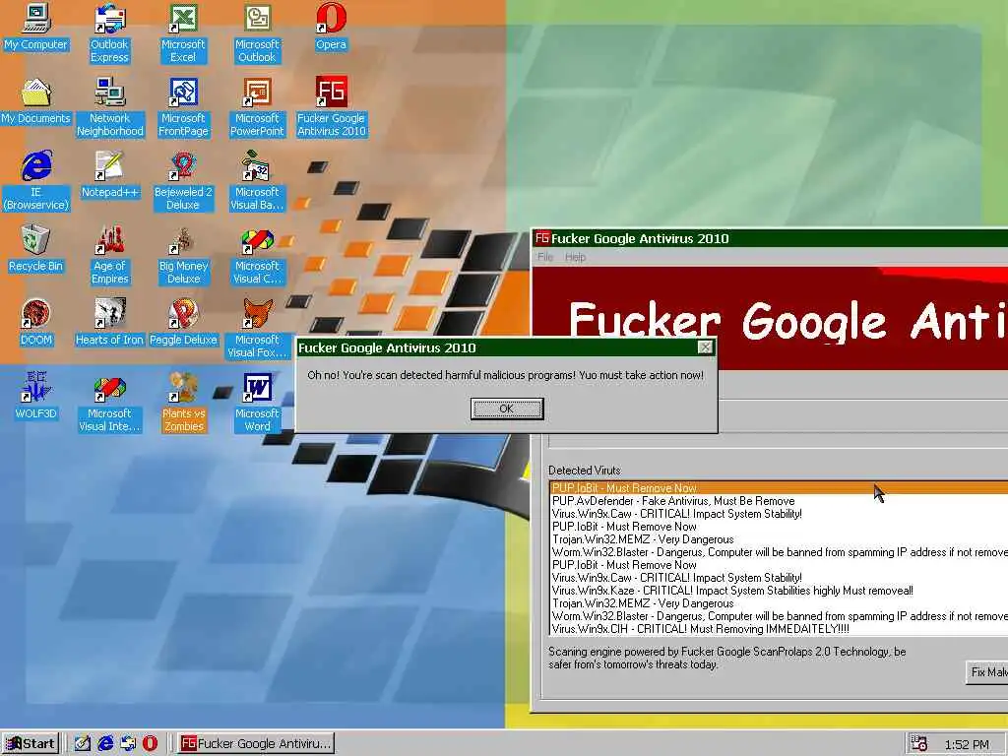Select the Microsoft Visual C... desktop shortcut
Viewport: 1008px width, 756px height.
(x=257, y=255)
